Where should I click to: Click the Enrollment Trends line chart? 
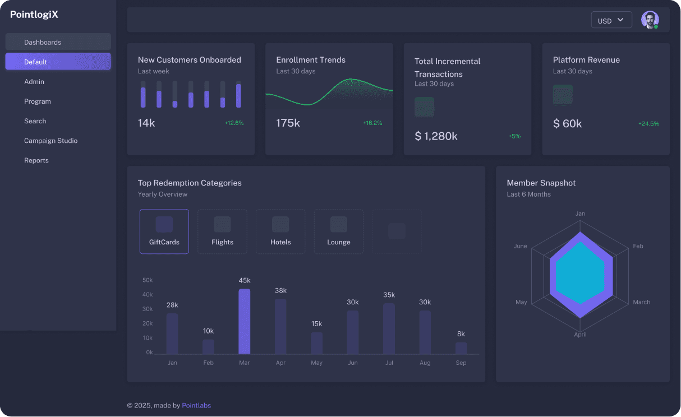pyautogui.click(x=329, y=92)
